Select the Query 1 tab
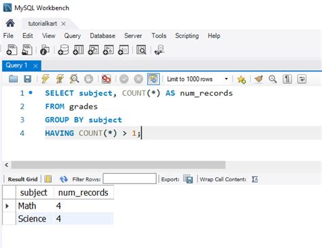This screenshot has height=248, width=322. pyautogui.click(x=16, y=65)
